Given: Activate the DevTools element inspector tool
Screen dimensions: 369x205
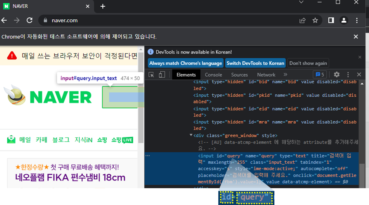Looking at the screenshot, I should point(151,75).
